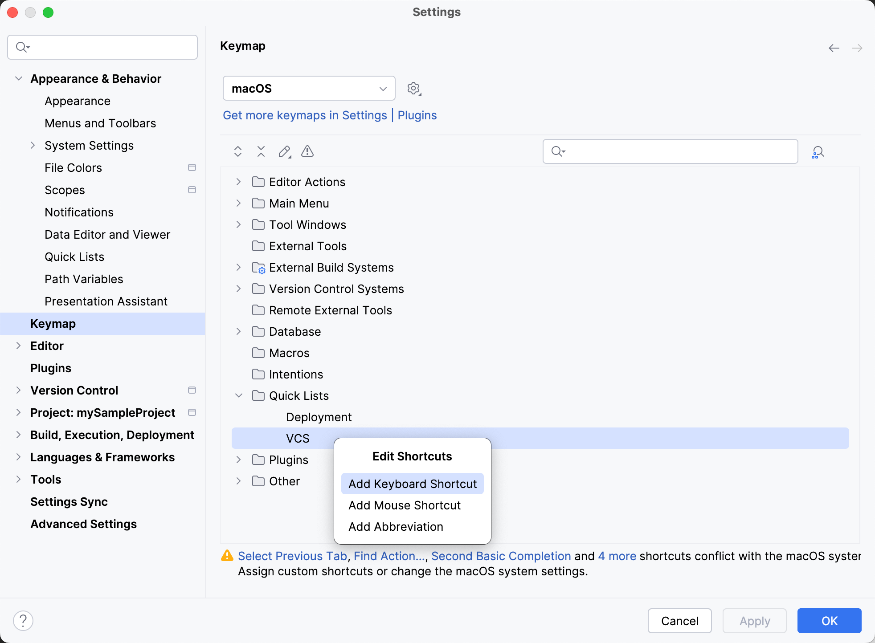Navigate back with the left arrow icon
The height and width of the screenshot is (643, 875).
coord(834,48)
